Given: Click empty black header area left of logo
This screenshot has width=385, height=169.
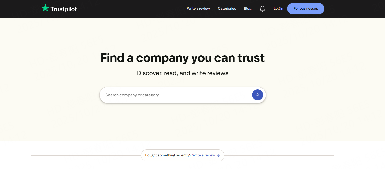Looking at the screenshot, I should [x=20, y=9].
